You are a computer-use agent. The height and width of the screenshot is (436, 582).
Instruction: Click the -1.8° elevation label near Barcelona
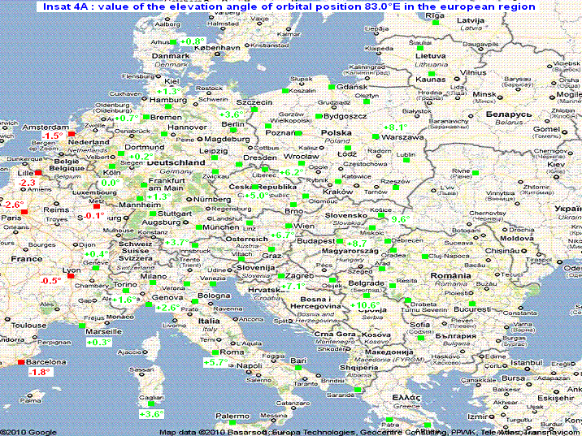pyautogui.click(x=39, y=372)
